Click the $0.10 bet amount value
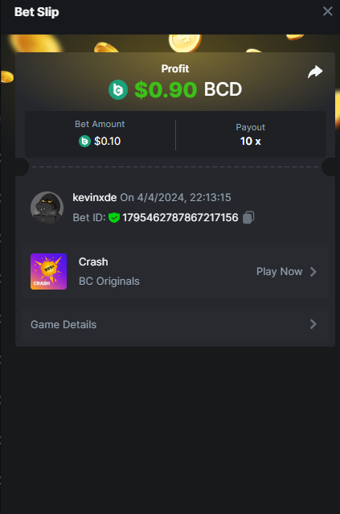340x514 pixels. pyautogui.click(x=108, y=142)
